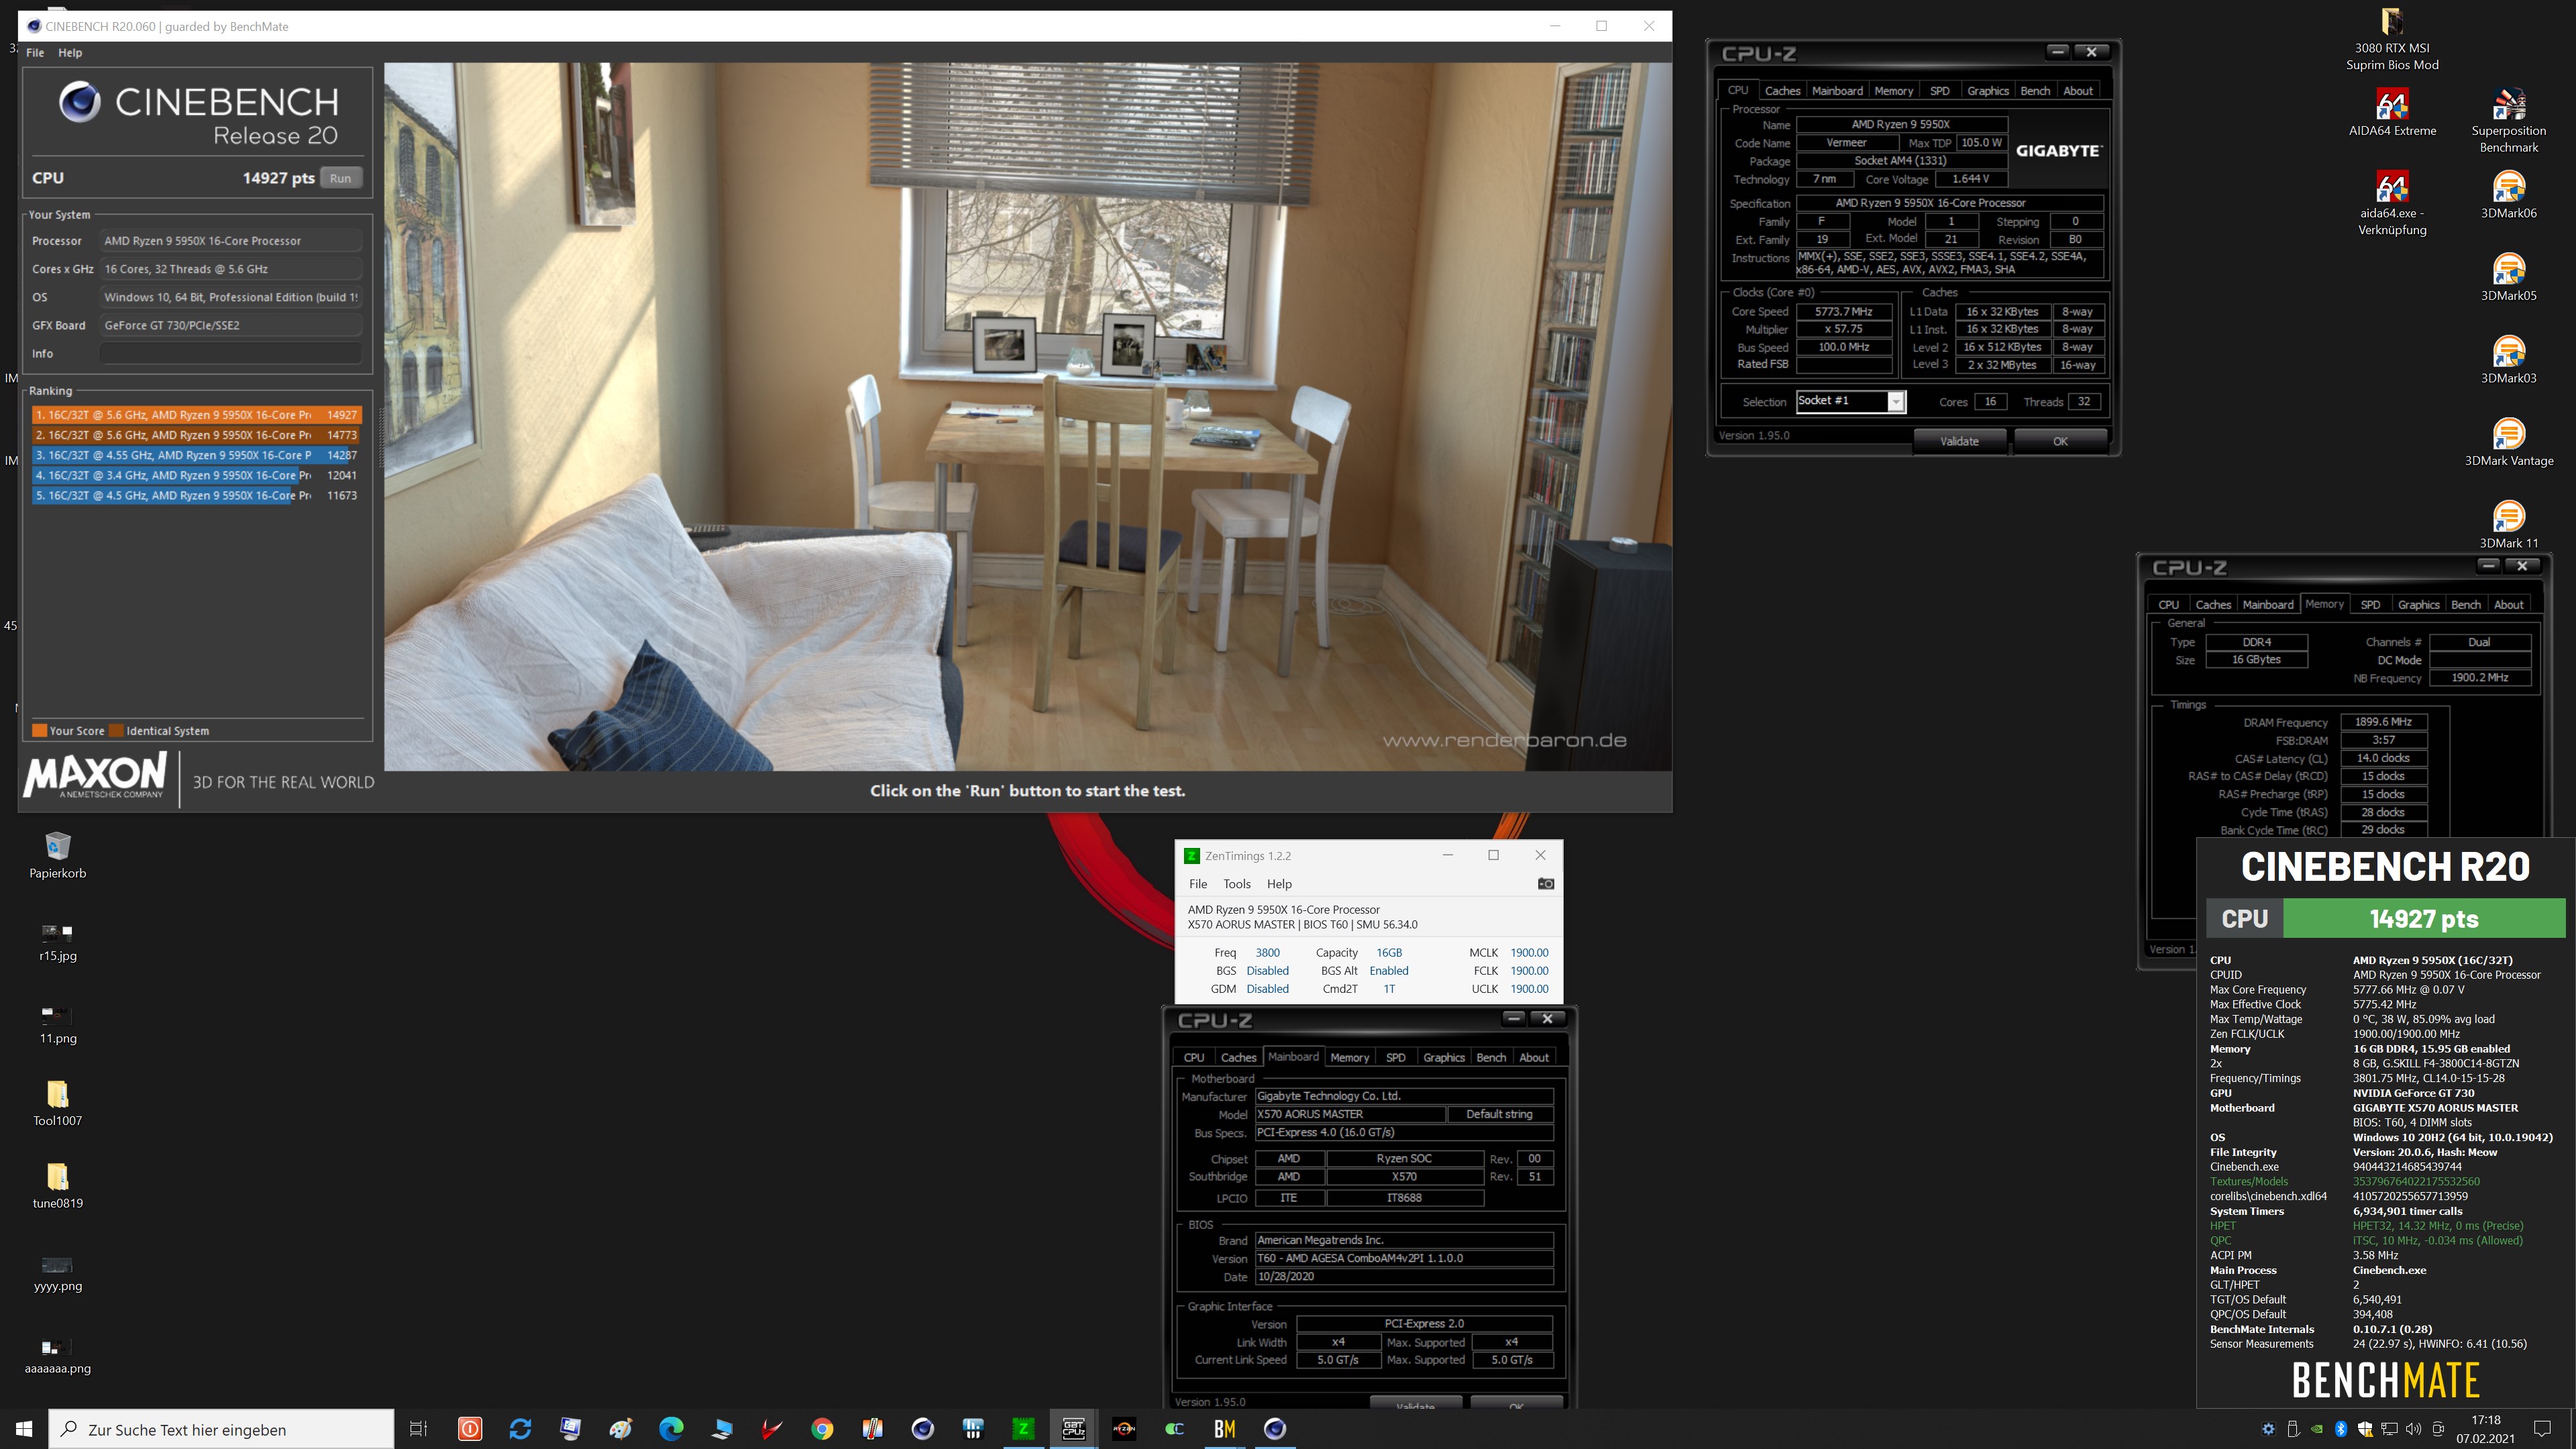This screenshot has height=1449, width=2576.
Task: Click taskbar search box
Action: point(221,1429)
